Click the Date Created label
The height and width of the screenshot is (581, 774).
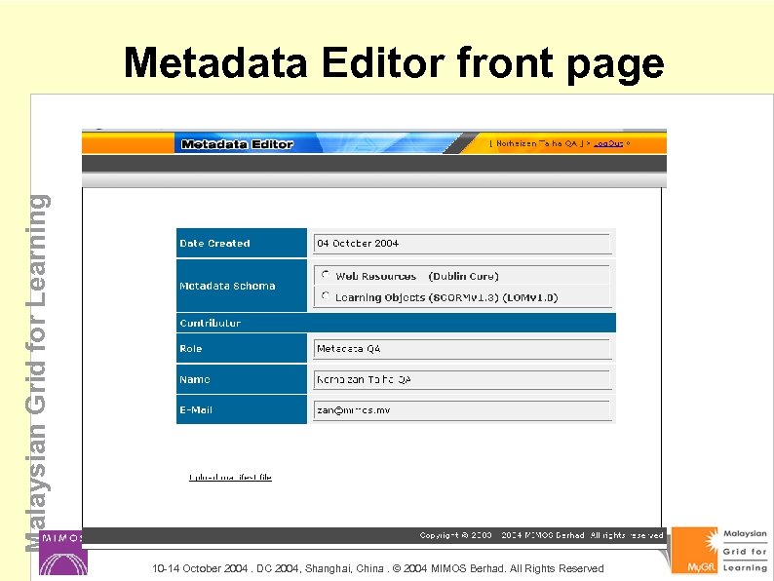214,244
